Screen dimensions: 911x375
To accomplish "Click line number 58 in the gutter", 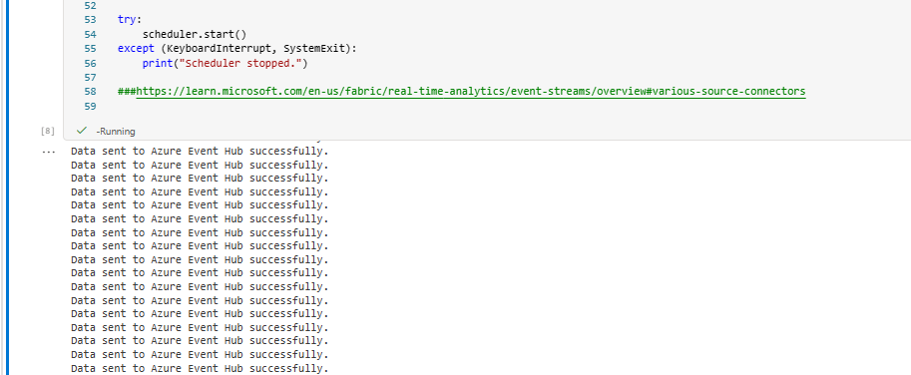I will [x=90, y=92].
